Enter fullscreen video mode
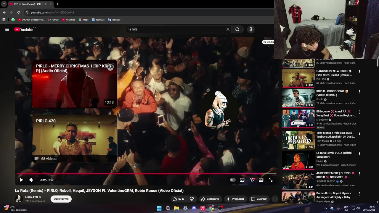The image size is (379, 213). point(271,180)
